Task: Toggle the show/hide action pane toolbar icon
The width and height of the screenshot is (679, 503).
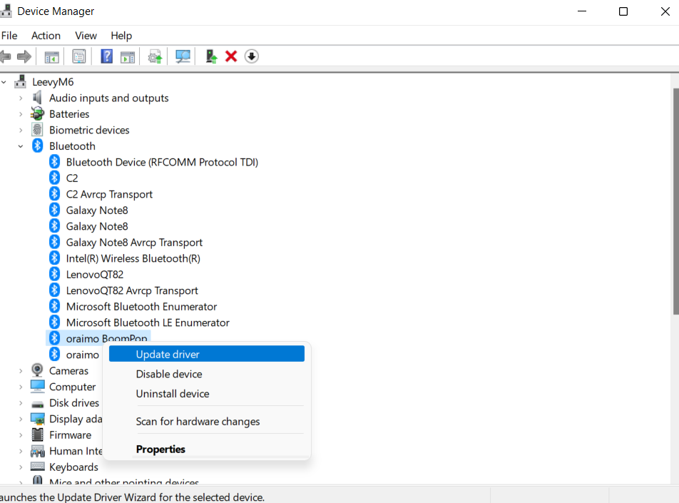Action: tap(128, 56)
